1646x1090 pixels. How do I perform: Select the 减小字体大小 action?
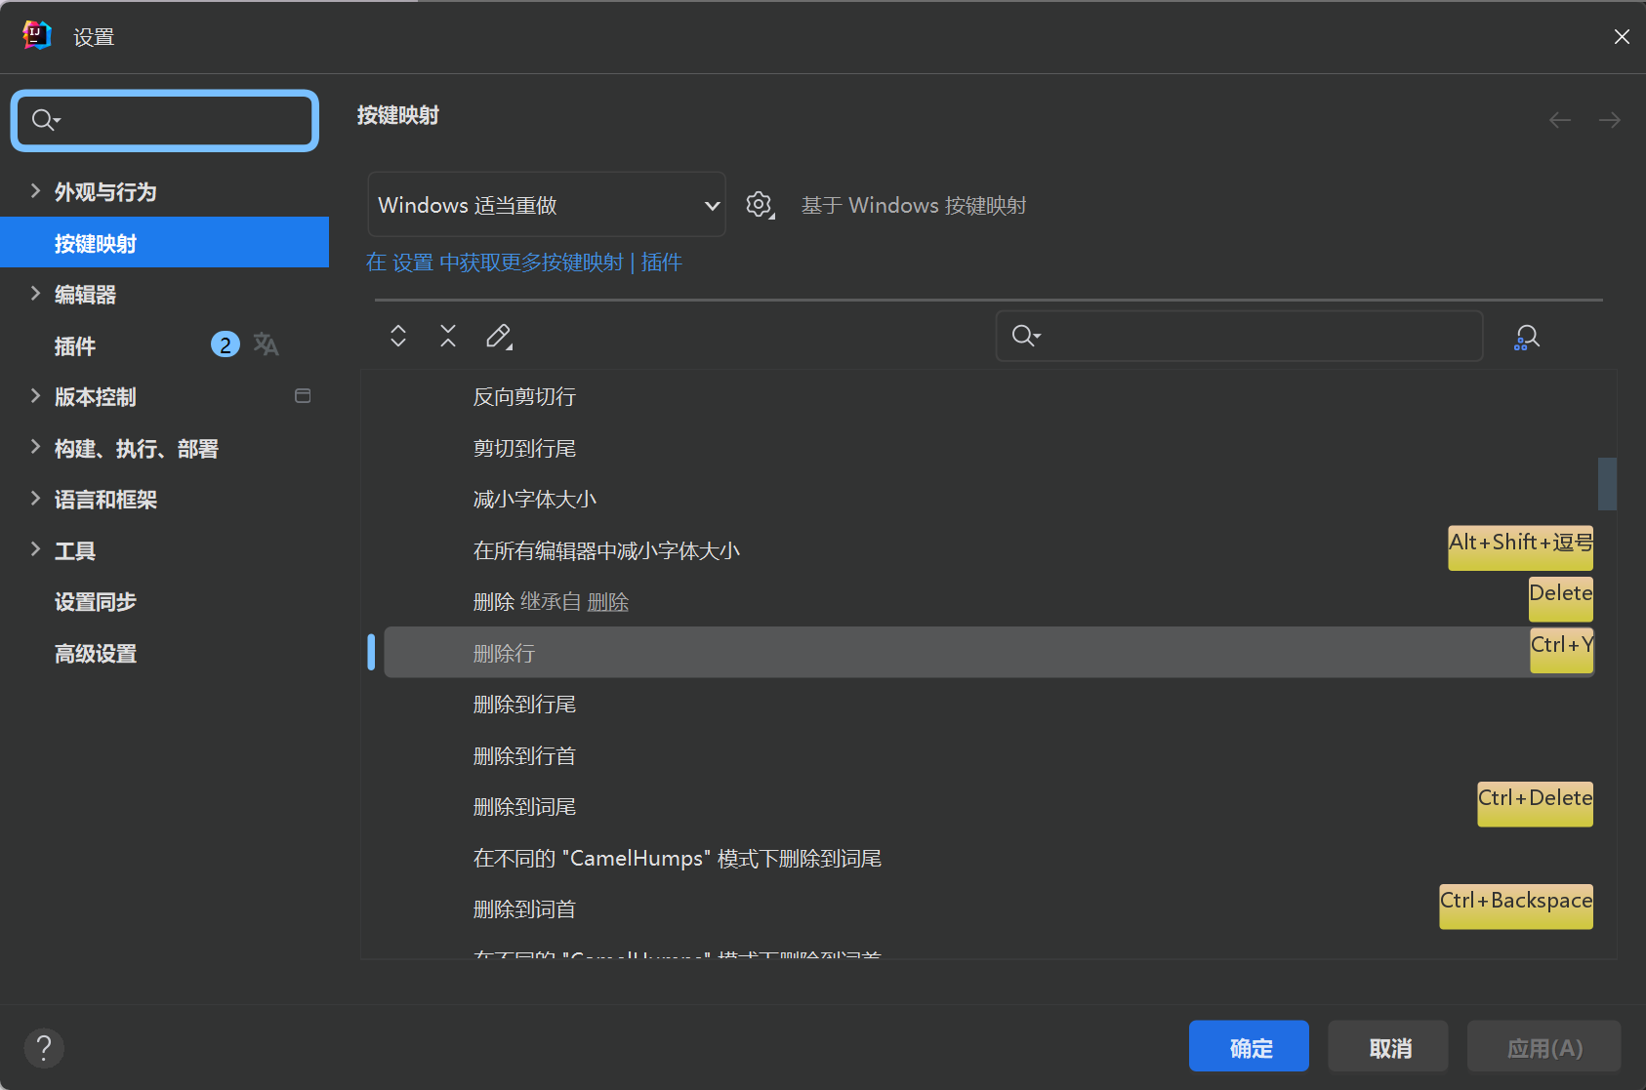click(535, 500)
